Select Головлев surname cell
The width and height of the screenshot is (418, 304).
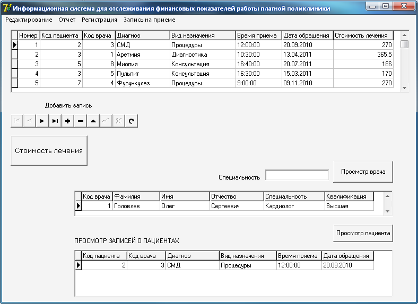136,206
